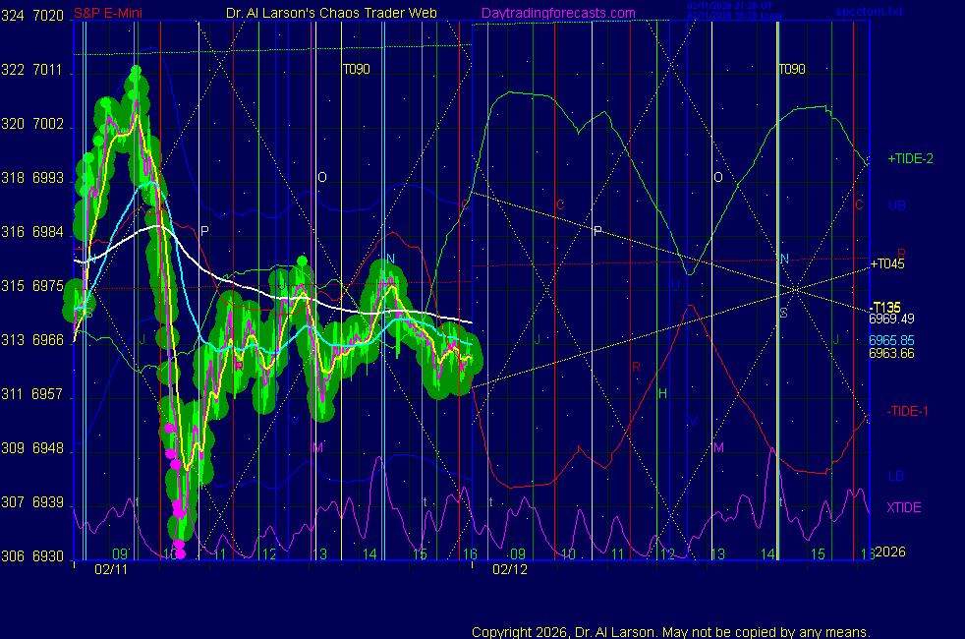Click the 6965.85 cyan price readout
965x639 pixels.
click(x=891, y=340)
